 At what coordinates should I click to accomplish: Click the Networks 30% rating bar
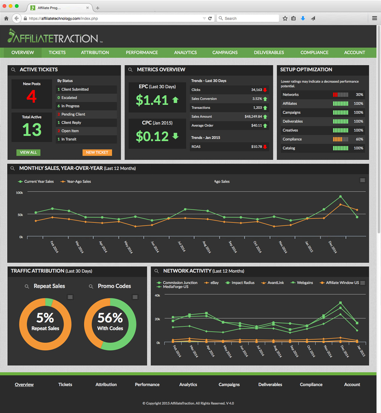coord(341,95)
